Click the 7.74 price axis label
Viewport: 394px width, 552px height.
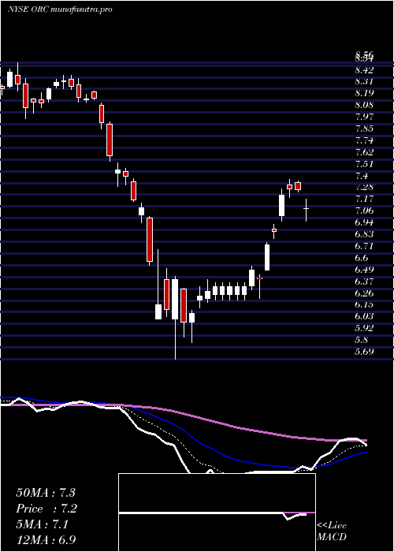pos(364,140)
